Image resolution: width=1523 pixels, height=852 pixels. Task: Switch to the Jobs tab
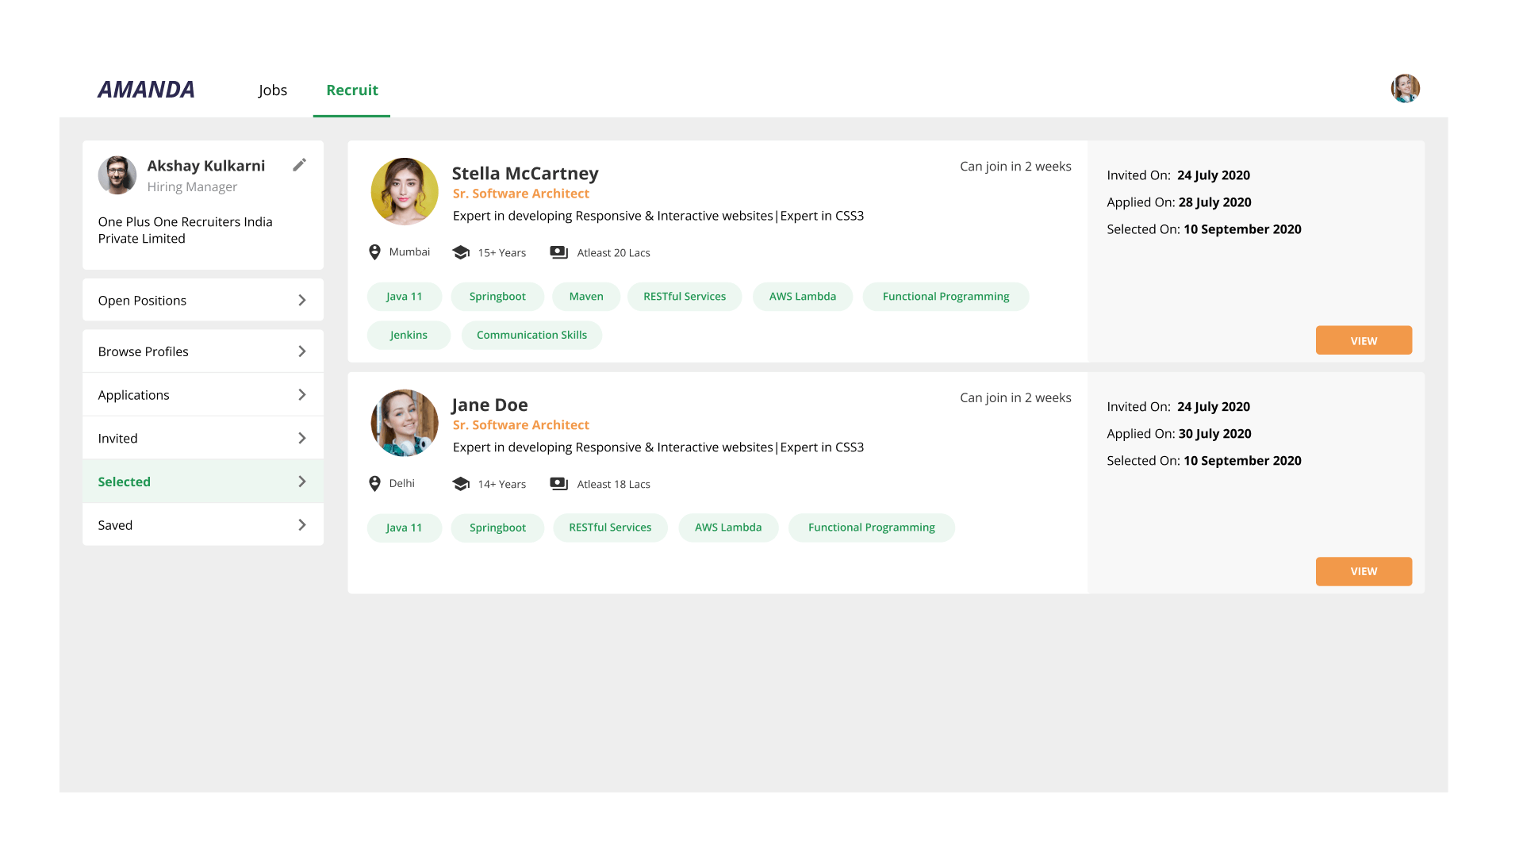click(272, 90)
